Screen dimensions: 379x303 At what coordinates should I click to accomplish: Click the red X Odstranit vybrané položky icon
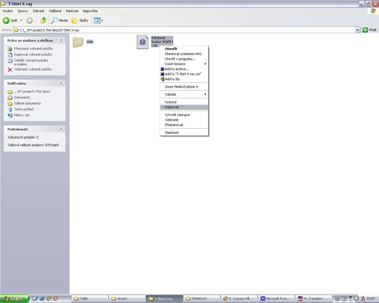pyautogui.click(x=10, y=70)
